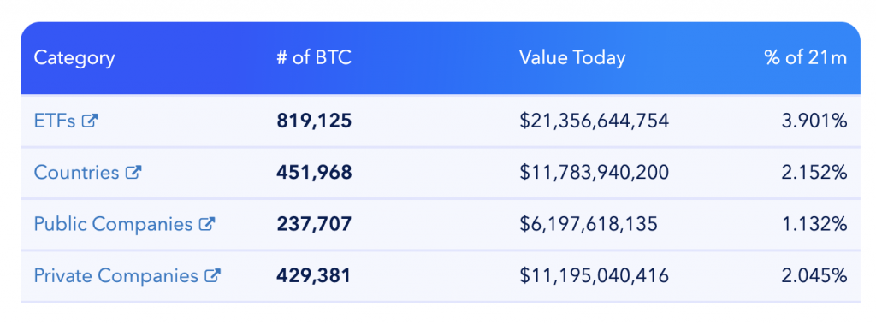Open the external link icon next to Private Companies
The image size is (876, 324).
pos(213,275)
